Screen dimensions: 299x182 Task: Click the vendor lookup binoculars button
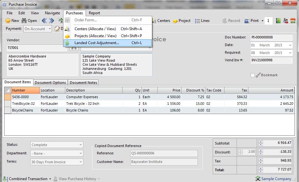[x=74, y=48]
